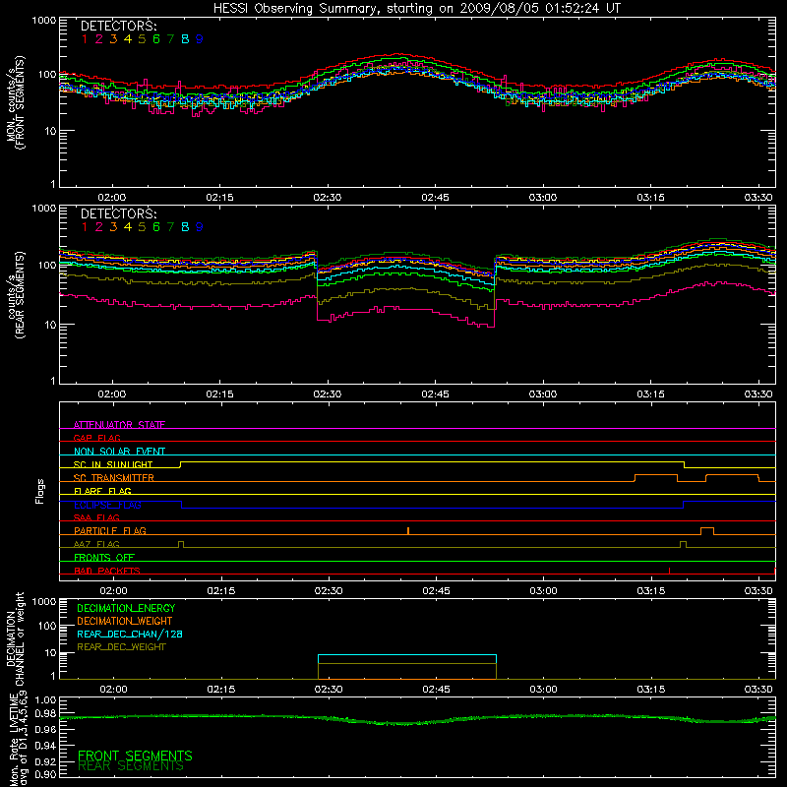Click the Mon. Rate LIVETIME axis title
This screenshot has height=787, width=787.
tap(19, 741)
